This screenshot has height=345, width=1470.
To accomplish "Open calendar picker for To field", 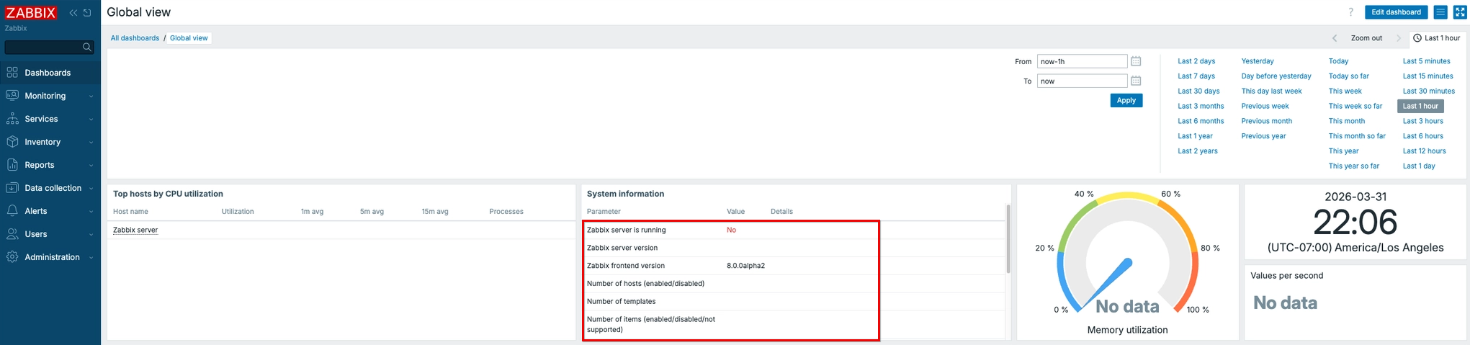I will click(x=1136, y=81).
